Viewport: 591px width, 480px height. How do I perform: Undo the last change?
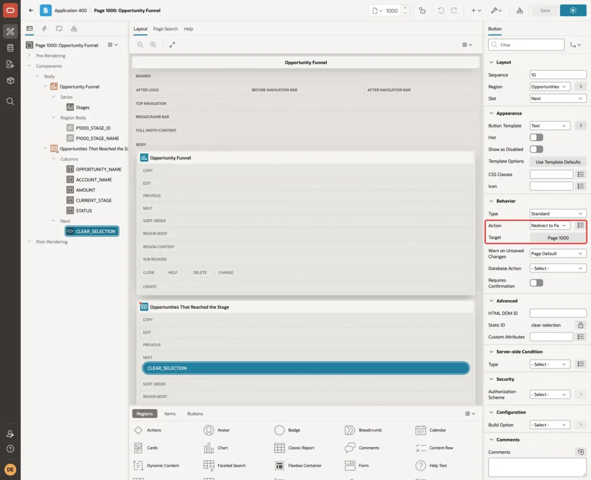(440, 10)
